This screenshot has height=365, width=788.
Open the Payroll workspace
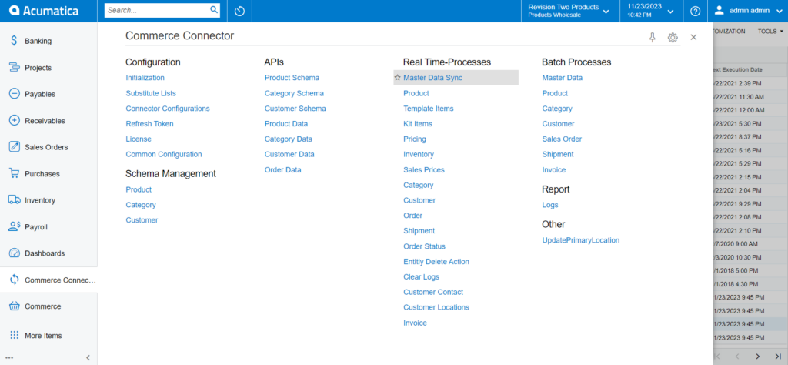tap(35, 226)
